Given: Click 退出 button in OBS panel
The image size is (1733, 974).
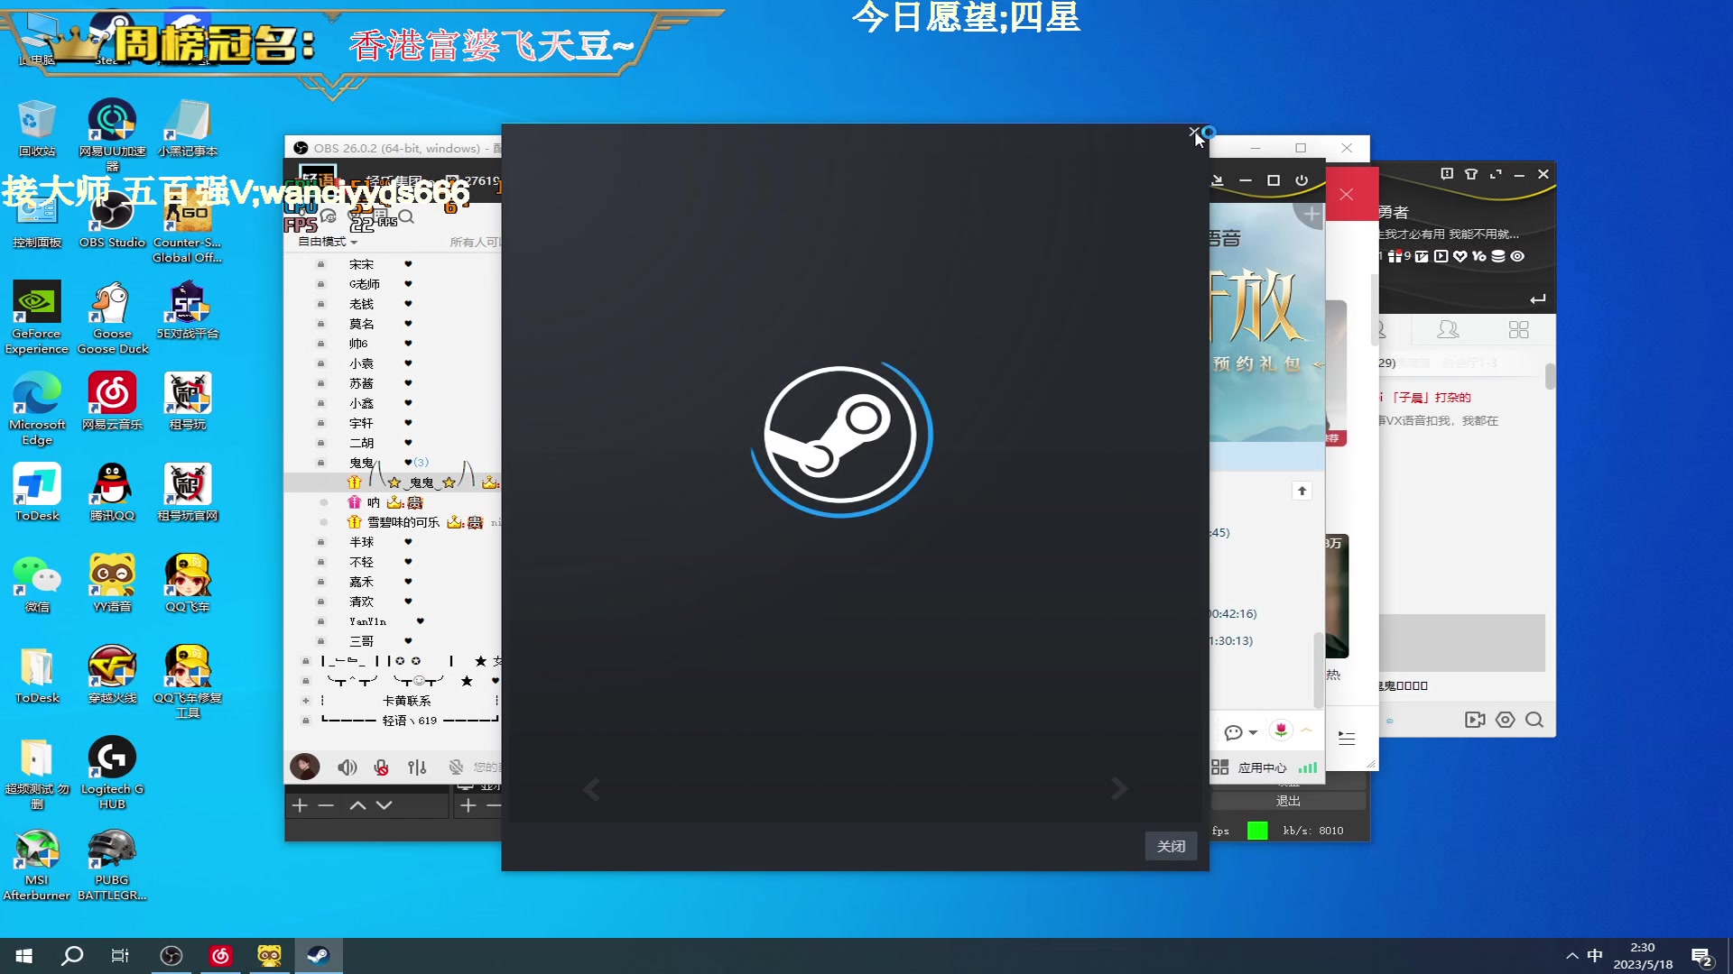Looking at the screenshot, I should click(x=1288, y=801).
